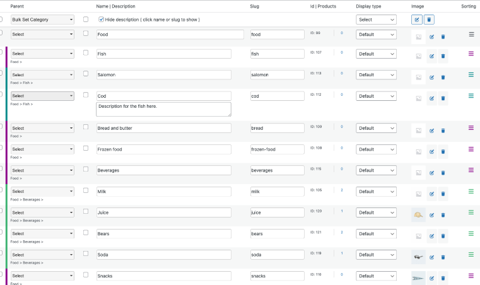480x285 pixels.
Task: Tick the Bread and butter checkbox
Action: click(x=86, y=127)
